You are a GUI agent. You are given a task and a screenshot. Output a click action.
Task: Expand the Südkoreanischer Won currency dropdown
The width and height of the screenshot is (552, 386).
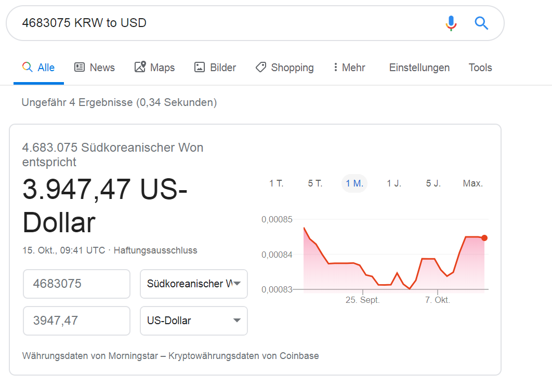(194, 284)
